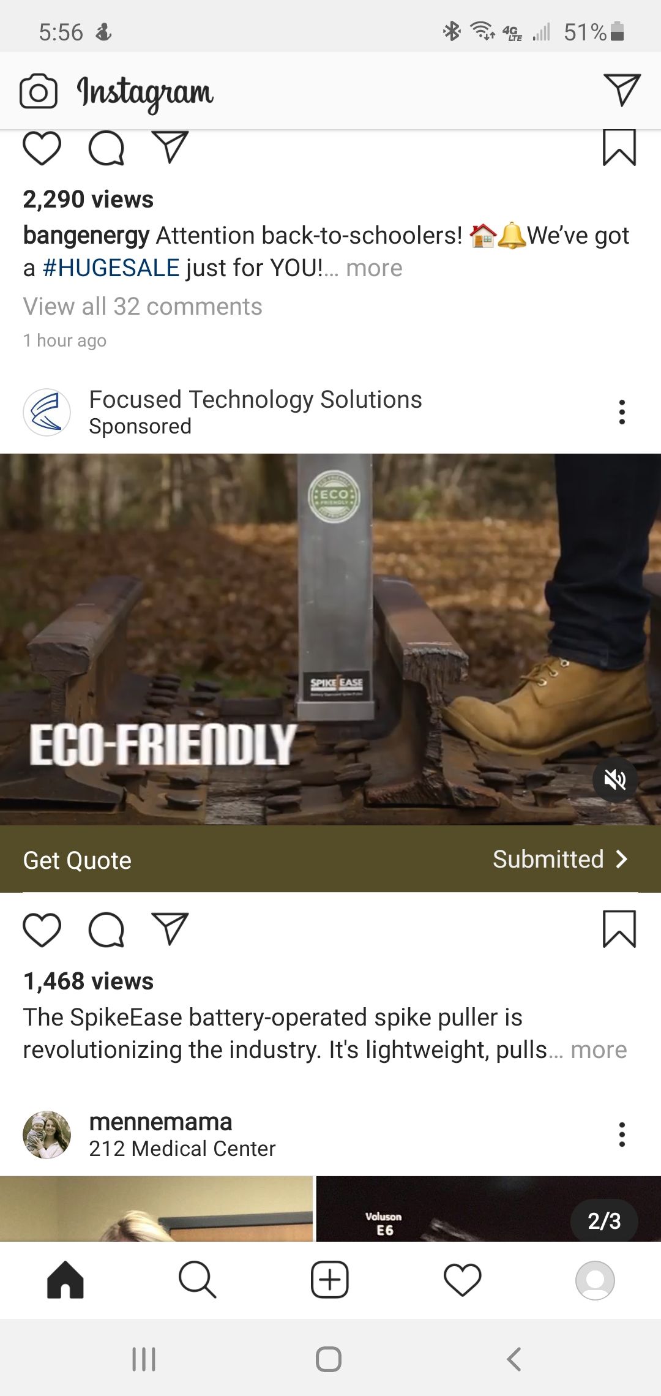Expand bangenergy caption with more
Viewport: 661px width, 1396px height.
coord(374,268)
